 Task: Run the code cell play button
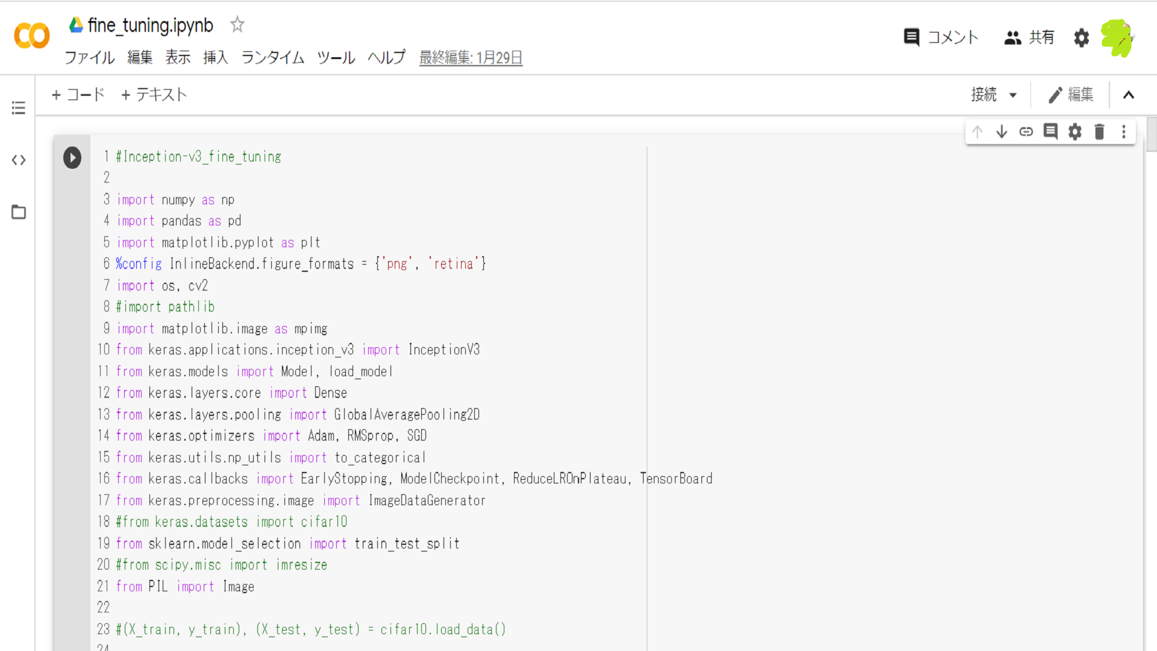(72, 158)
